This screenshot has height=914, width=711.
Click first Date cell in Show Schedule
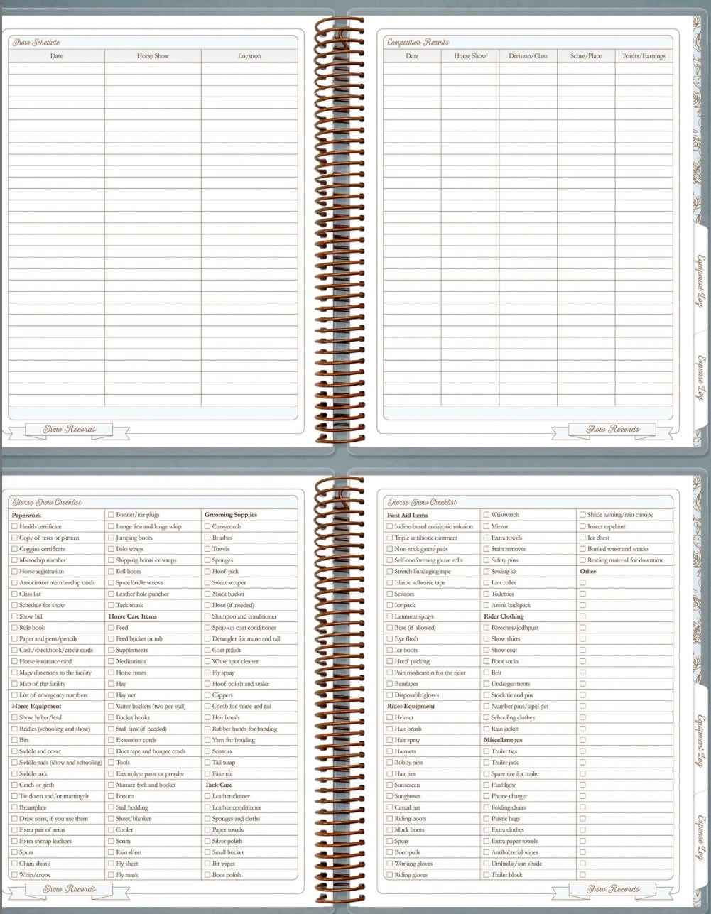click(x=56, y=68)
